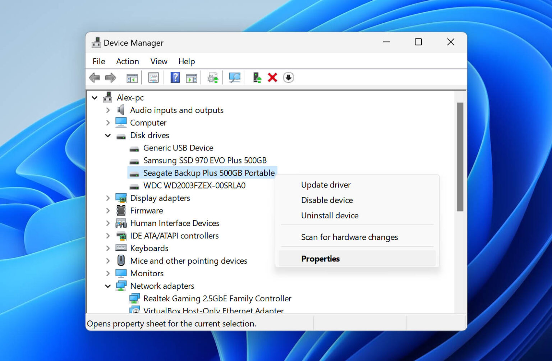This screenshot has height=361, width=552.
Task: Click the Forward navigation arrow
Action: click(x=110, y=78)
